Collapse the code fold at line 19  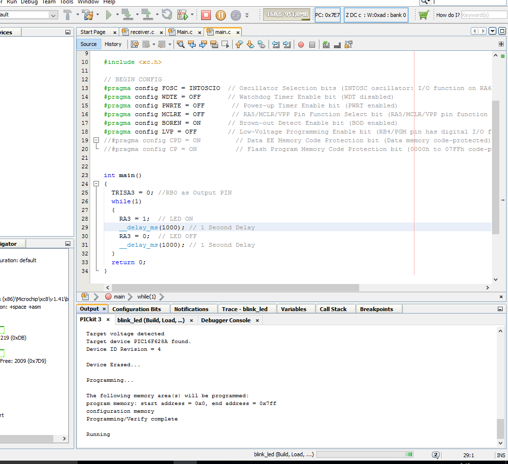[x=96, y=140]
